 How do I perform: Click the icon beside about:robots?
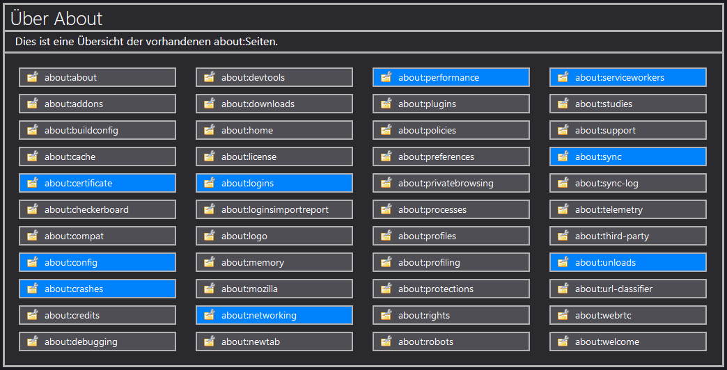[x=386, y=341]
